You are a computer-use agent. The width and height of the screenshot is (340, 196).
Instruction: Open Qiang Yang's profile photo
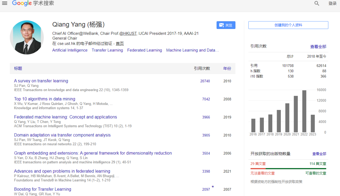[27, 37]
